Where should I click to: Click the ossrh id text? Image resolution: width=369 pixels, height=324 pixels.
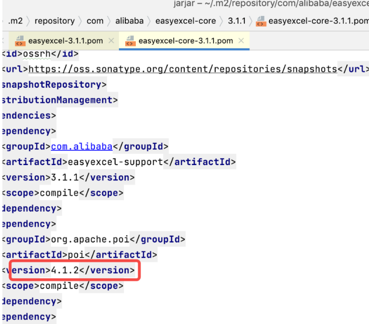coord(37,54)
